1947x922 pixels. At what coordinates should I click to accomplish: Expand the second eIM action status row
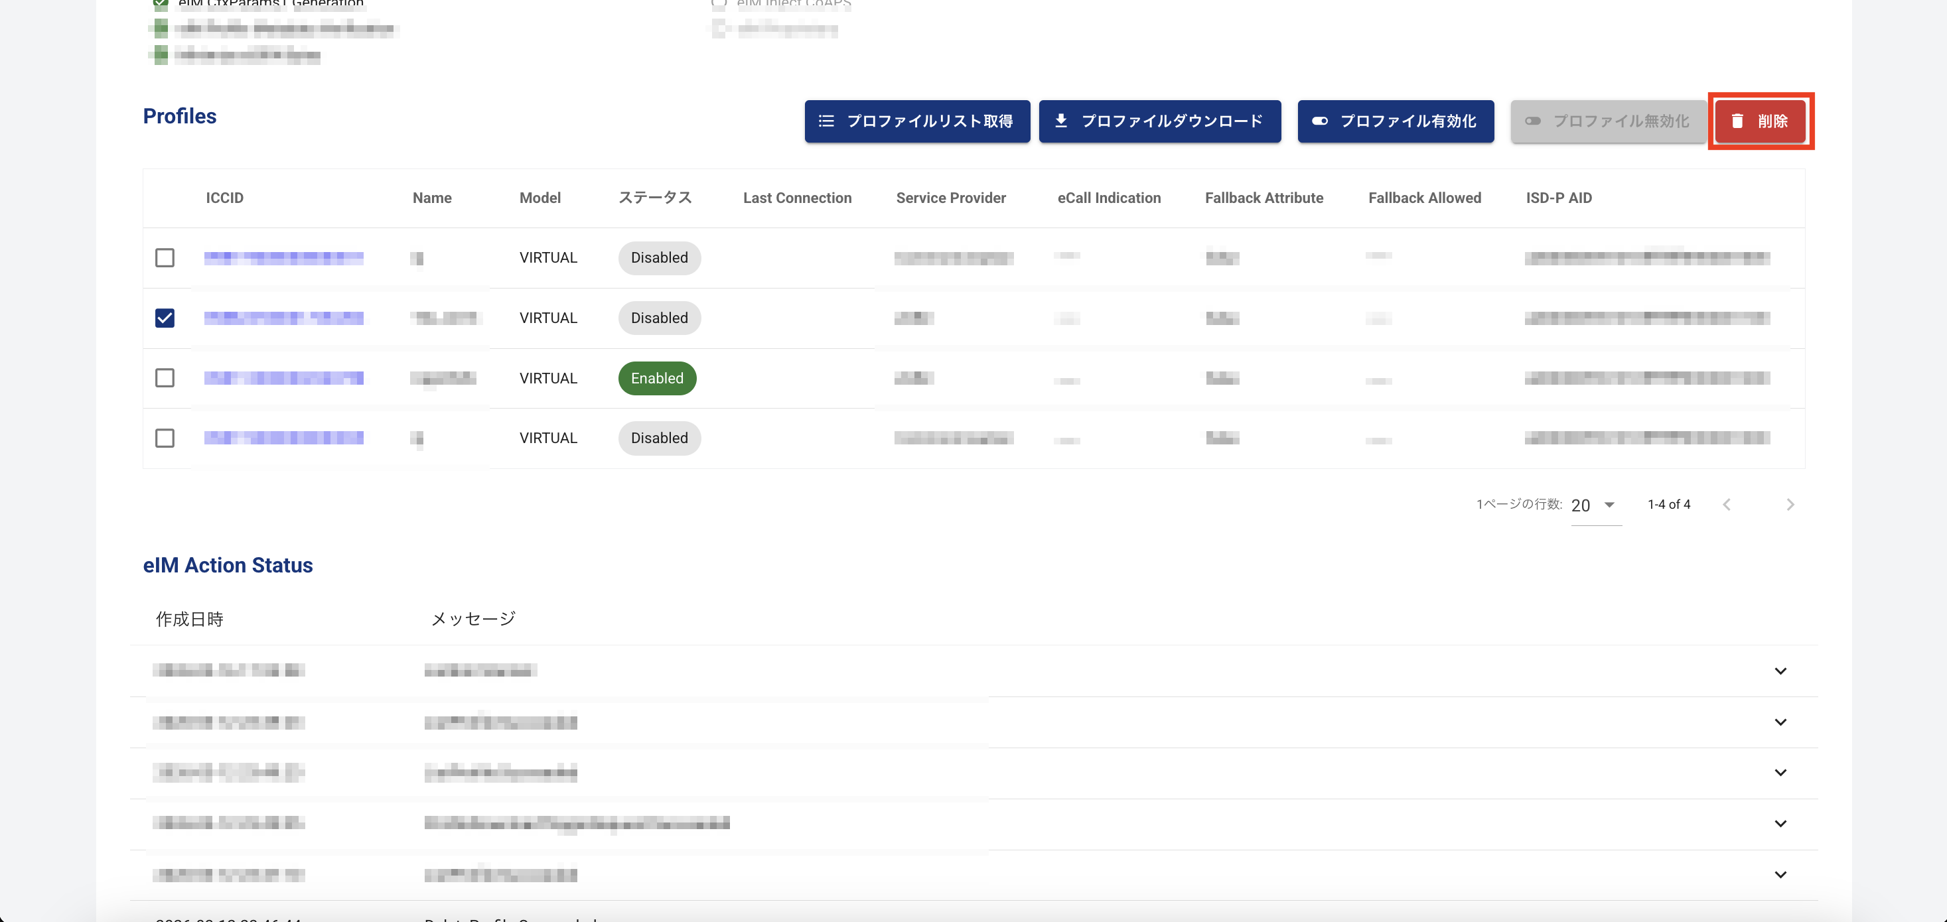1780,722
